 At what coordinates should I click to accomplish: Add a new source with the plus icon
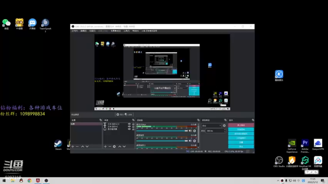105,146
